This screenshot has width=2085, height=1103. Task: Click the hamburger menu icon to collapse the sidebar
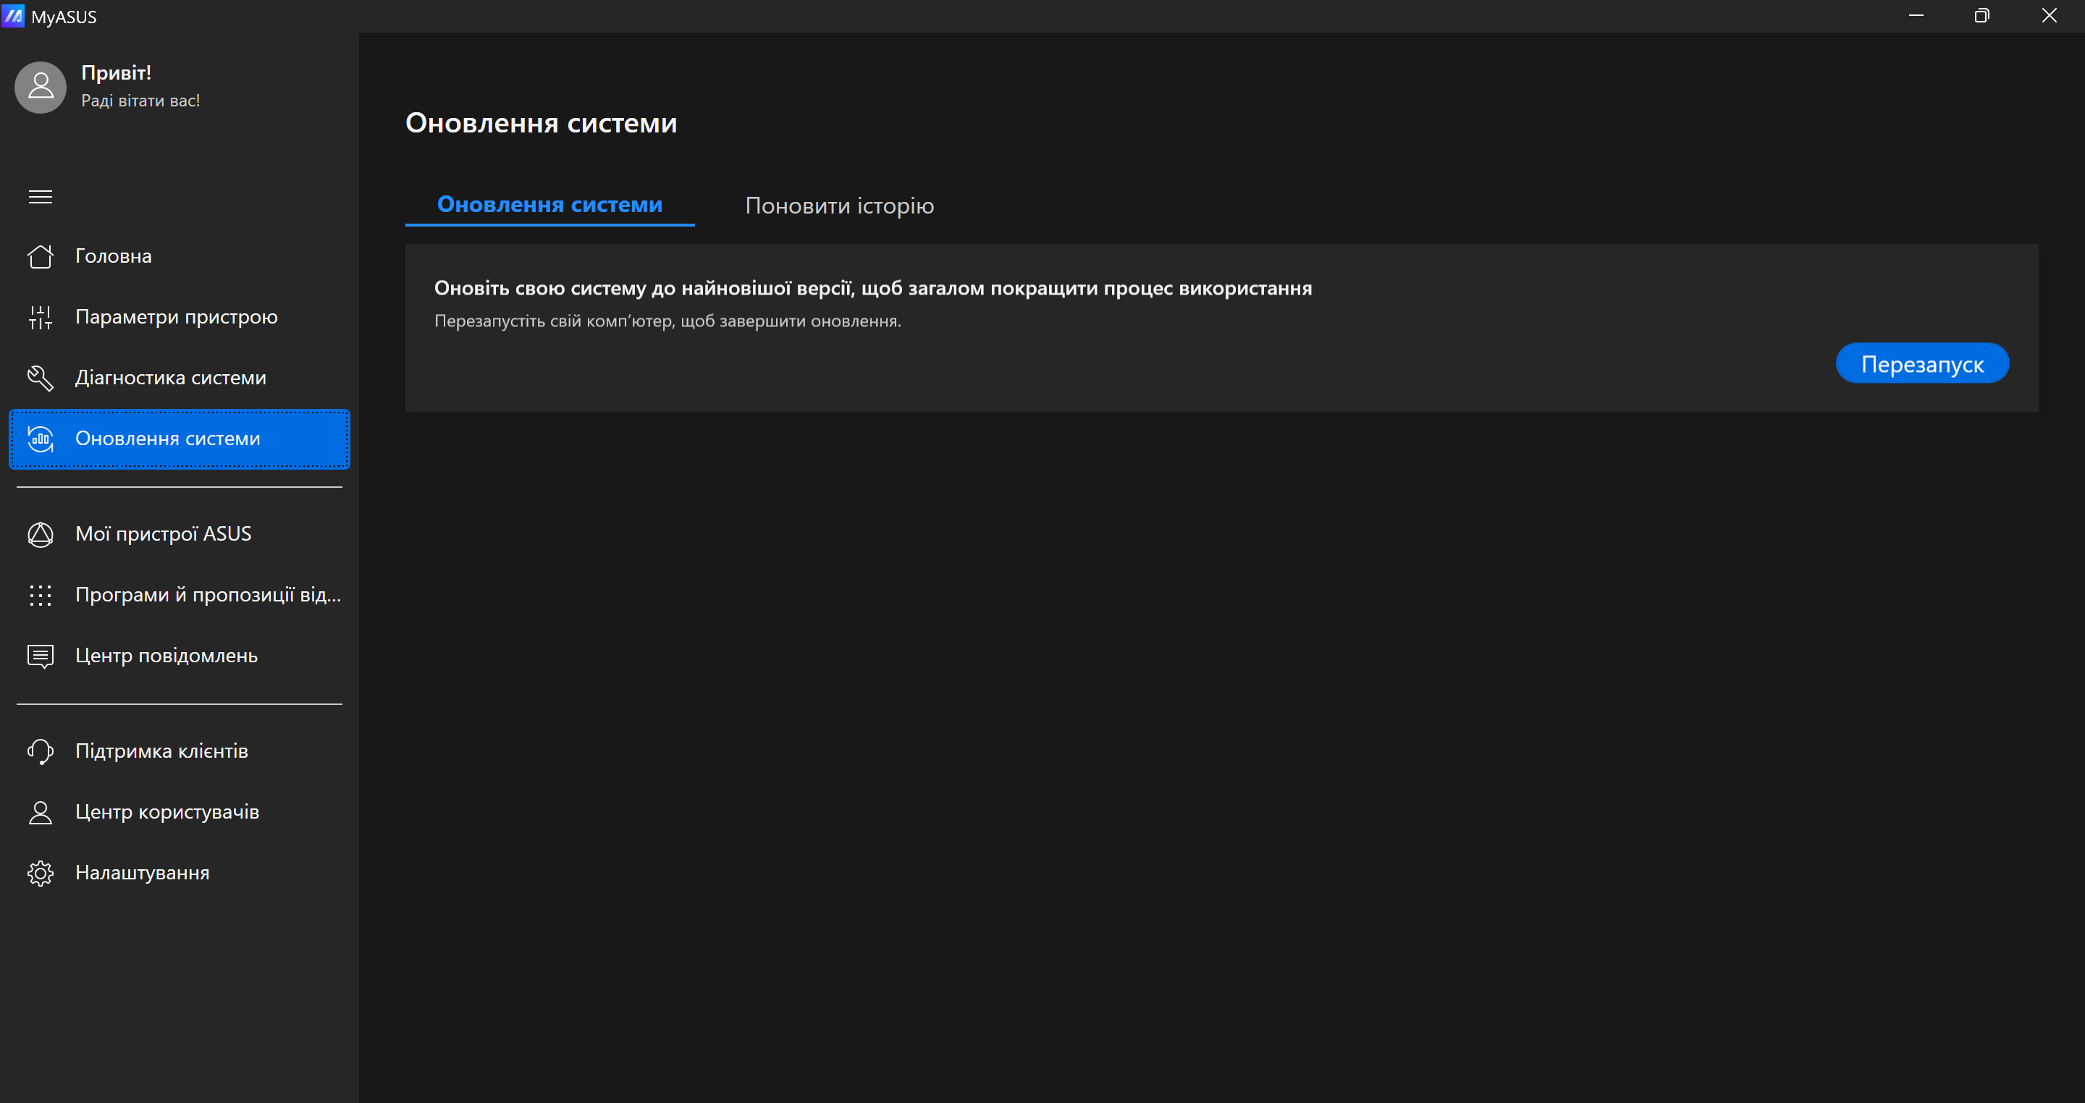click(x=41, y=197)
